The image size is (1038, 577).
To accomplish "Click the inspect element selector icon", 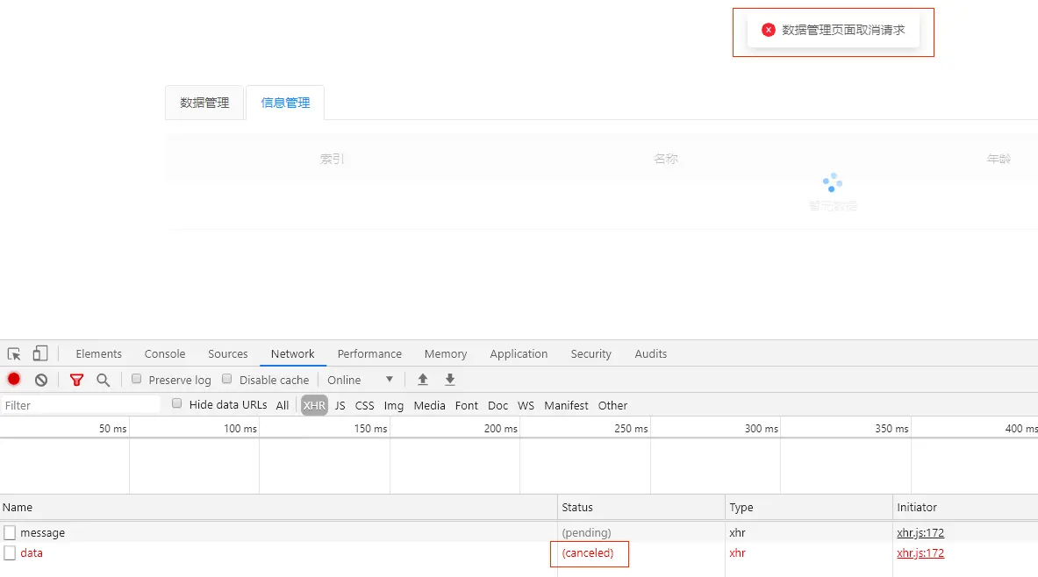I will point(14,353).
